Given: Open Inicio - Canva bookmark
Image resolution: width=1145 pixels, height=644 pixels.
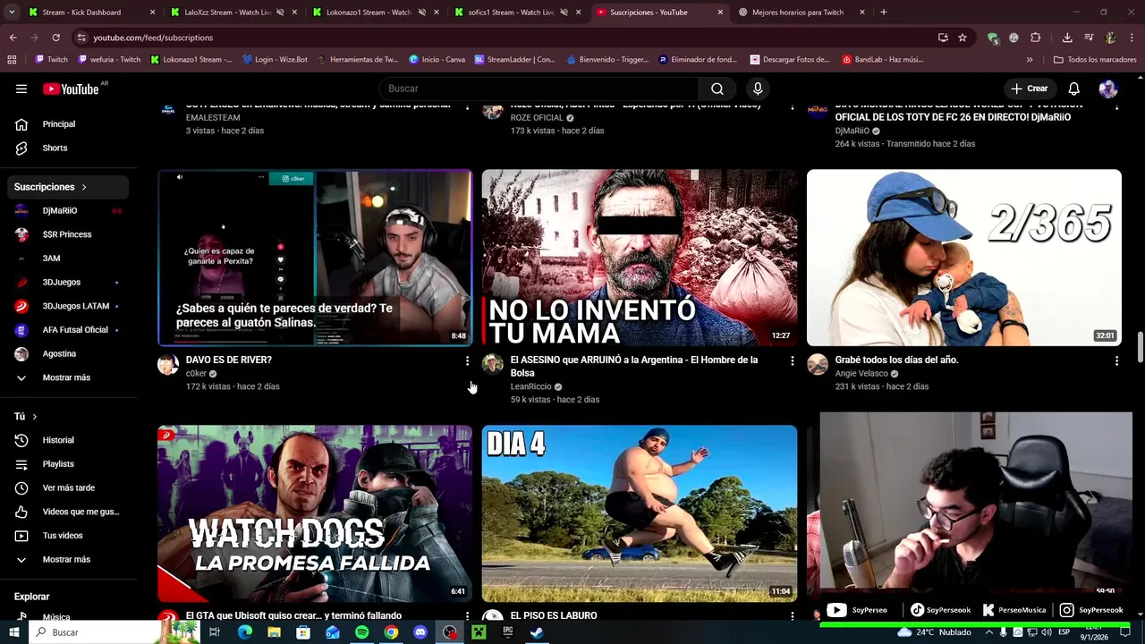Looking at the screenshot, I should 437,60.
